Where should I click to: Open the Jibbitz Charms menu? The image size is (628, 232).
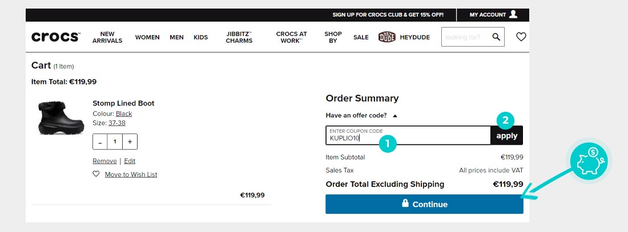tap(239, 38)
